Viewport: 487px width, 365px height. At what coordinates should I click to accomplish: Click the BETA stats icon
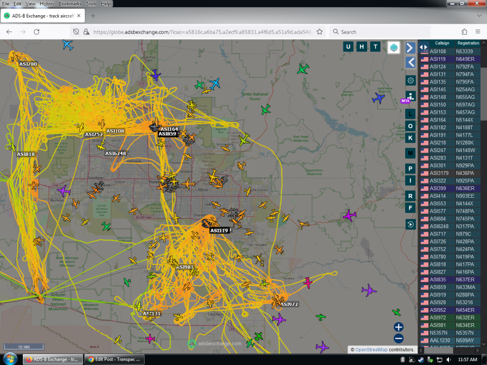pyautogui.click(x=410, y=96)
